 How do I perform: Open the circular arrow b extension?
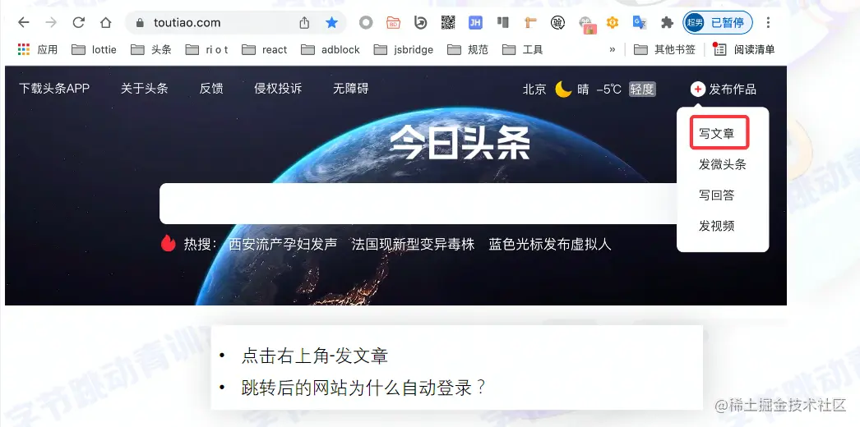tap(421, 22)
